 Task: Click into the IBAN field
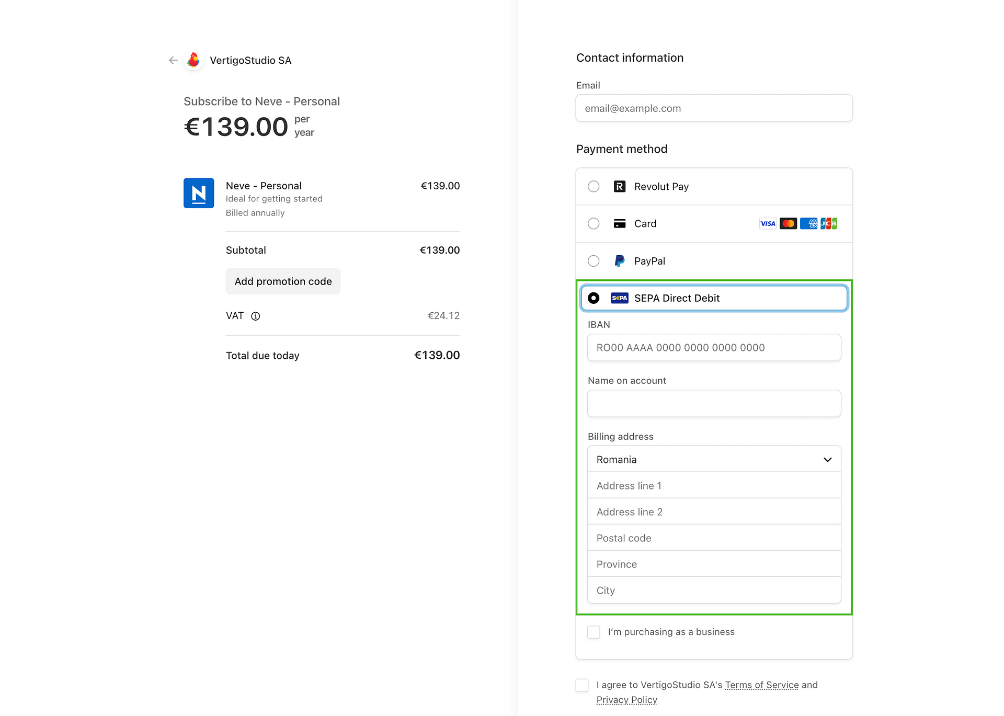[714, 348]
